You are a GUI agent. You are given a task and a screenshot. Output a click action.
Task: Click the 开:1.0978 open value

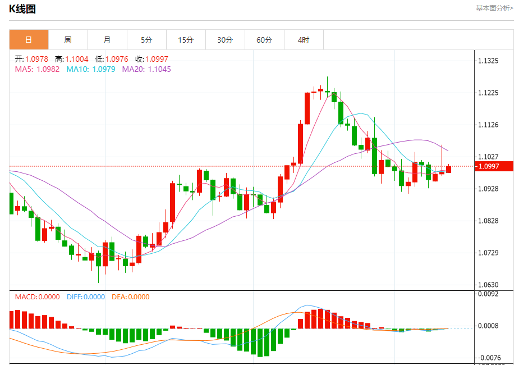[31, 59]
